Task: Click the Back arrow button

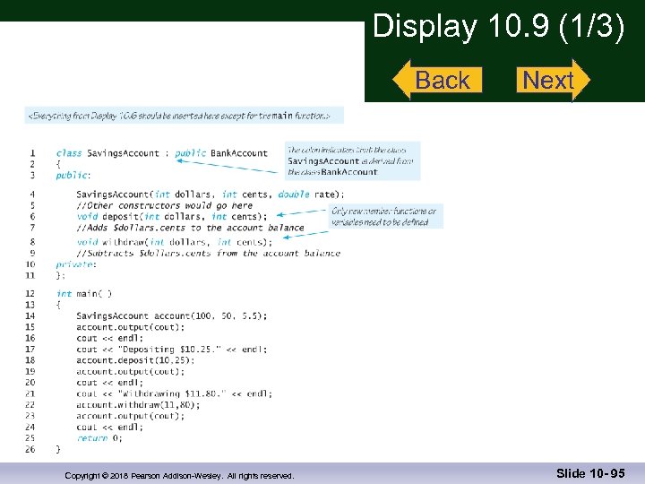Action: tap(437, 80)
